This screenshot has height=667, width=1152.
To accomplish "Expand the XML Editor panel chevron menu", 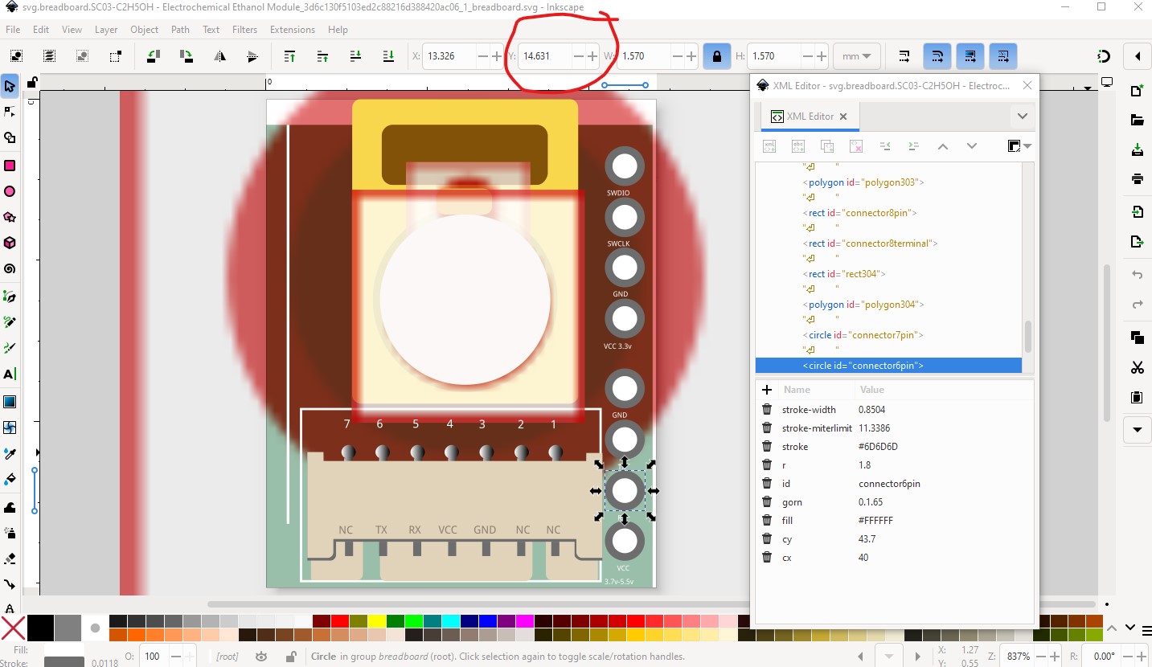I will [1022, 117].
